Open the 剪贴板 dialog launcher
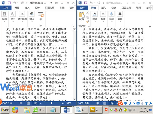153x114 pixels. (x=89, y=26)
